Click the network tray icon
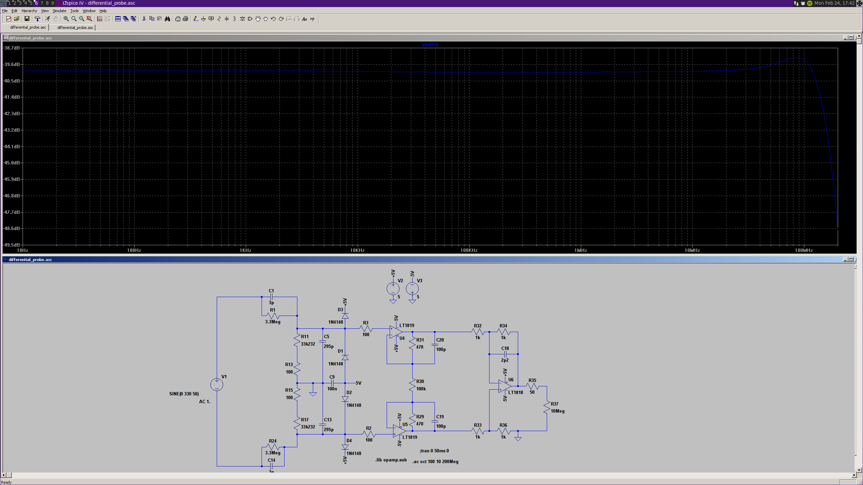 [x=796, y=3]
